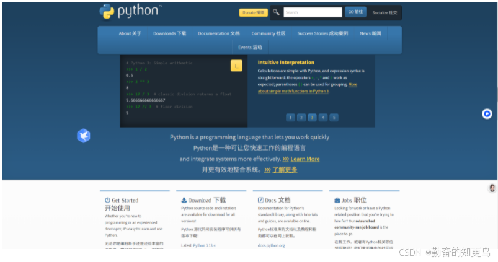Click the Learn More link

pyautogui.click(x=305, y=159)
